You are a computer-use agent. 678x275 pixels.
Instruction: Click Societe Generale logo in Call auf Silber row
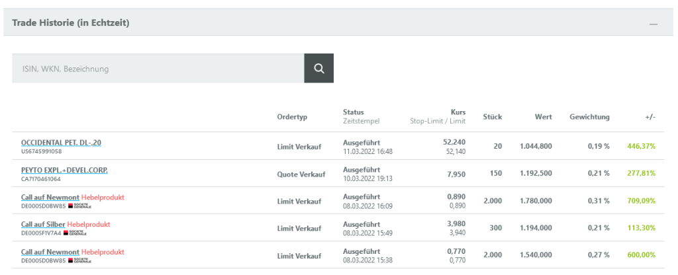pos(75,233)
